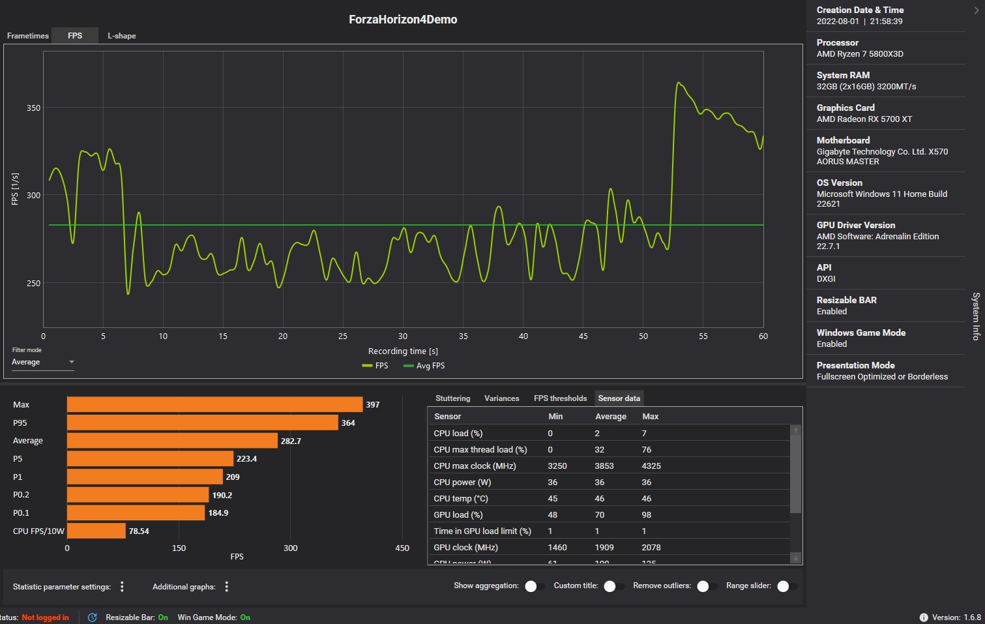This screenshot has height=624, width=985.
Task: Click the vertical System Info label
Action: pos(976,316)
